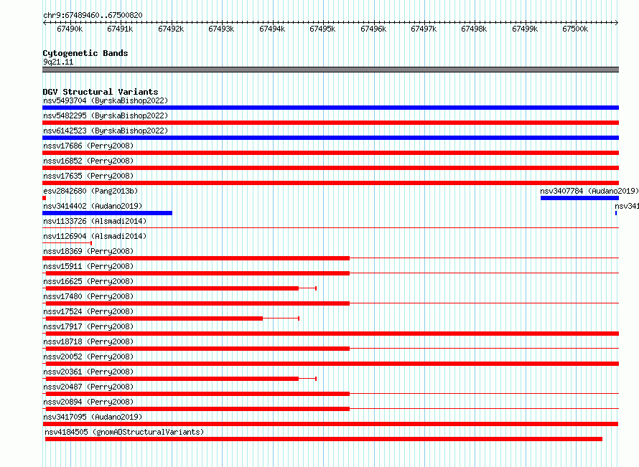Select the small red esv2842680 feature mark

click(x=44, y=198)
